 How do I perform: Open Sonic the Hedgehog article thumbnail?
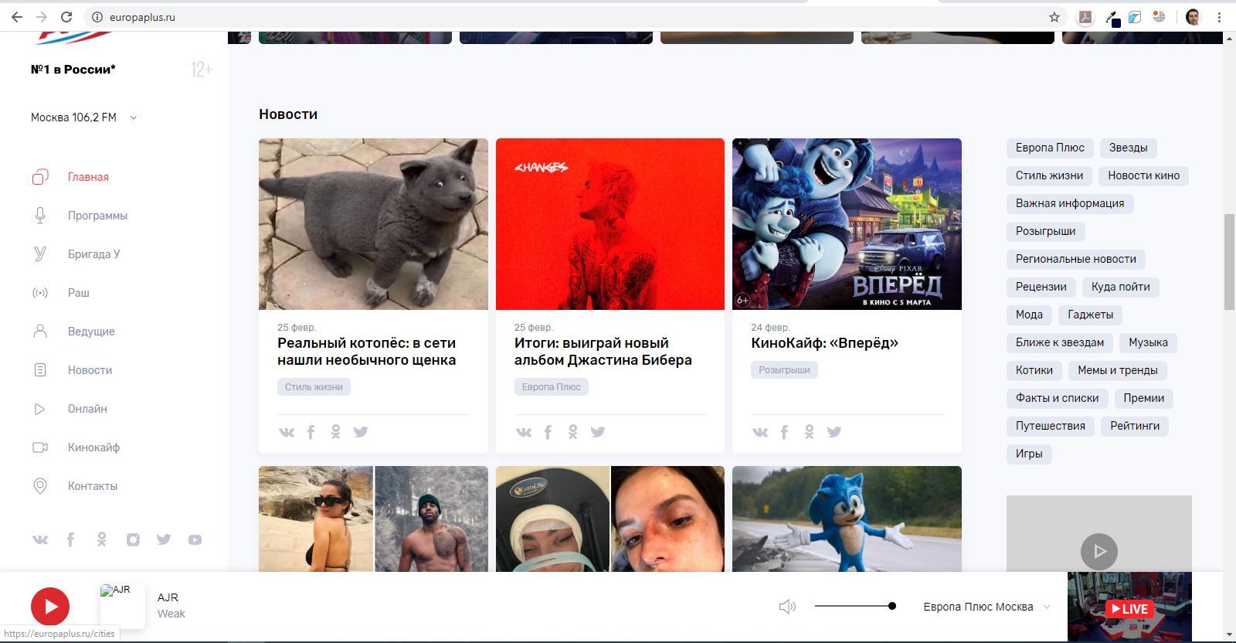[x=847, y=519]
